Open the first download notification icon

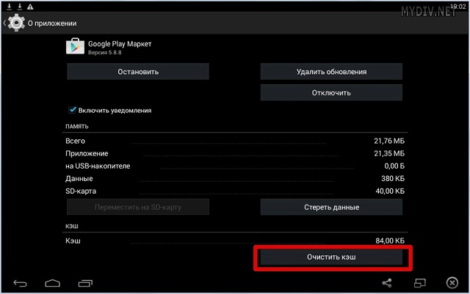tap(10, 7)
